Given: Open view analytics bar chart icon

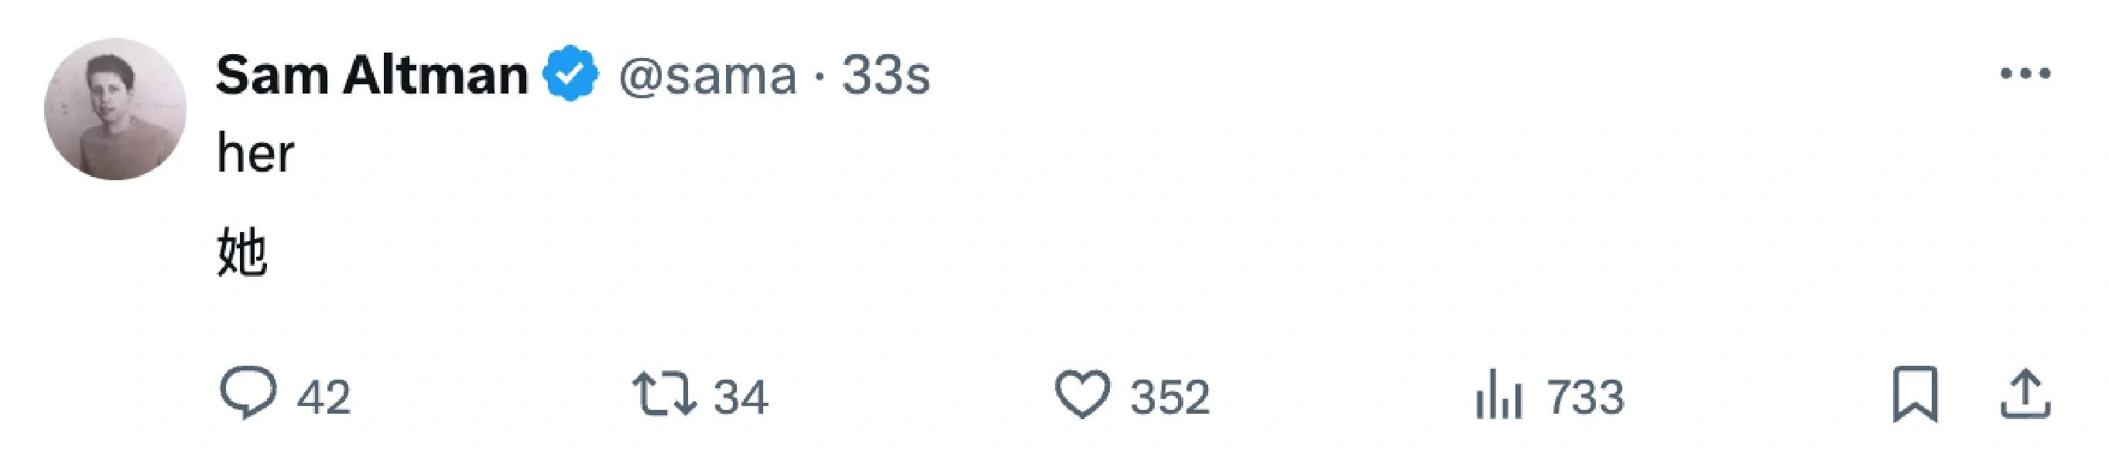Looking at the screenshot, I should click(1498, 394).
